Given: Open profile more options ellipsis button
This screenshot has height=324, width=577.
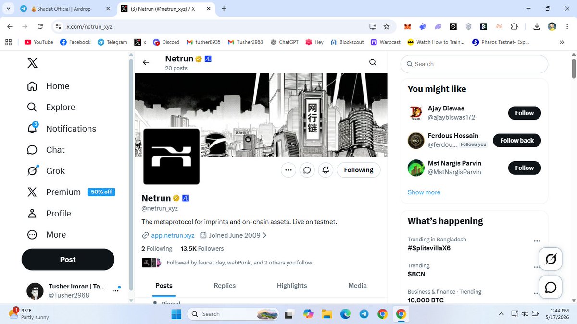Looking at the screenshot, I should (x=288, y=170).
